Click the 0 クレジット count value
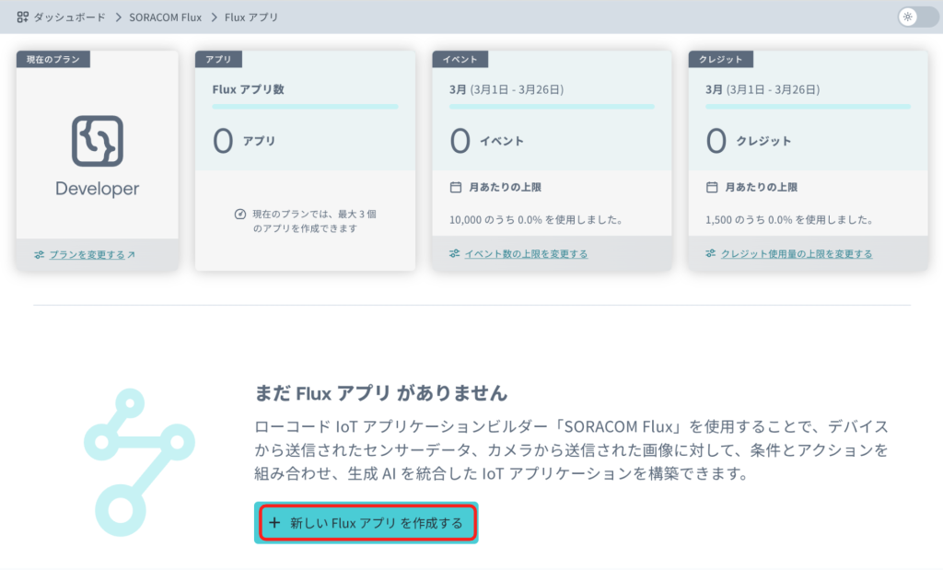This screenshot has height=570, width=943. pyautogui.click(x=749, y=141)
